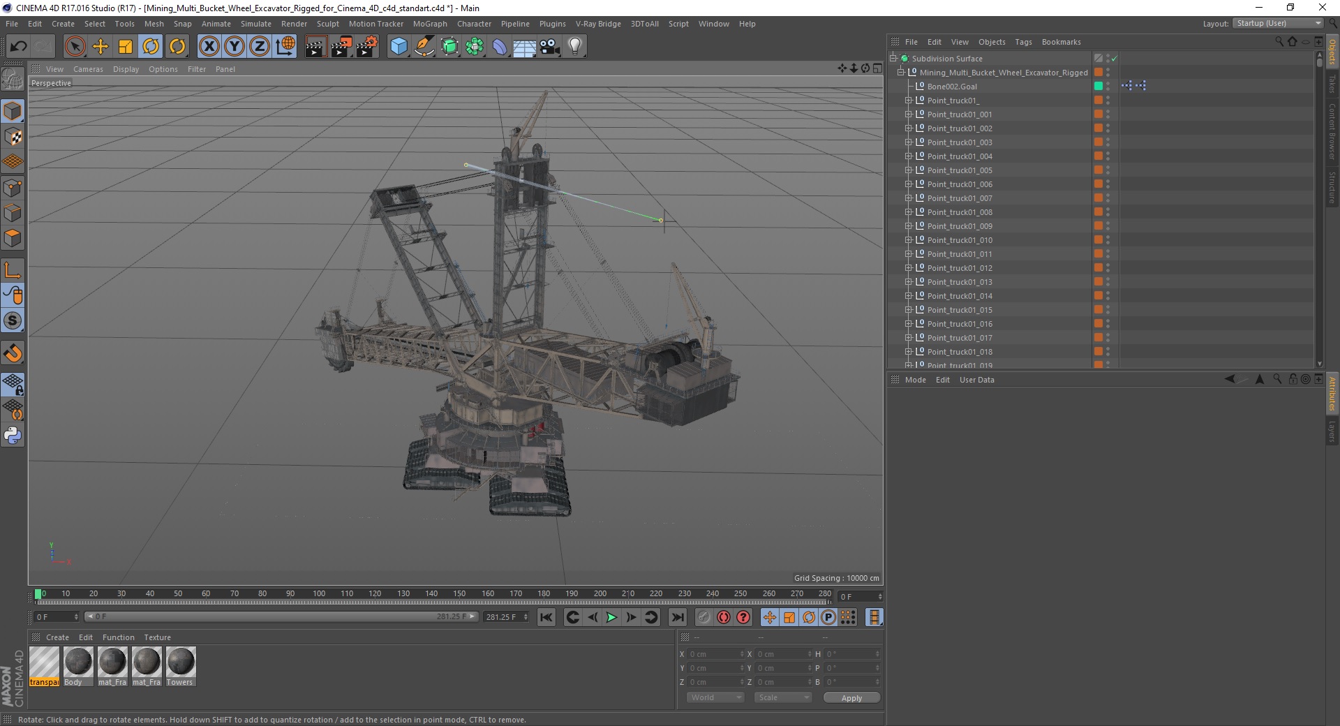Collapse the Subdivision Surface hierarchy

click(x=893, y=59)
